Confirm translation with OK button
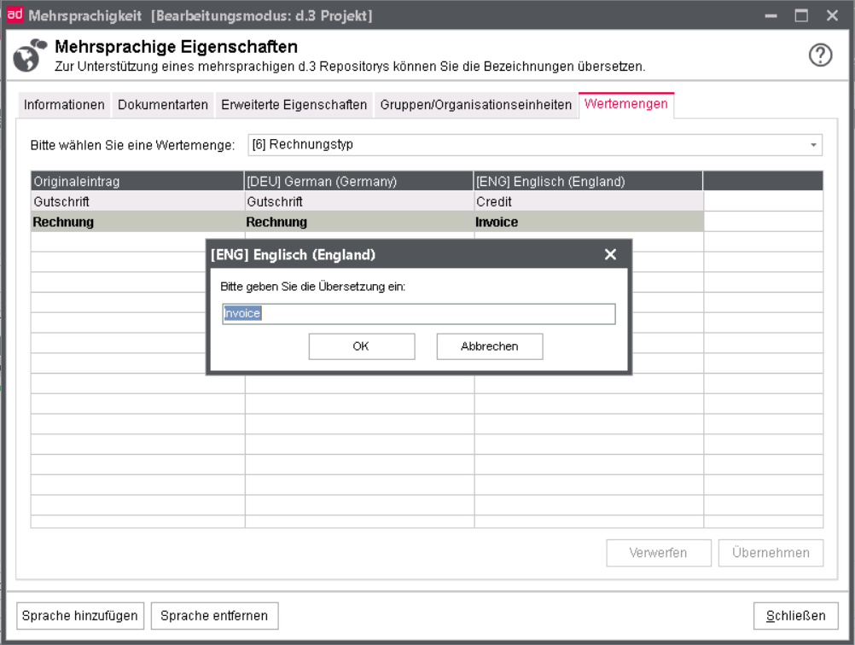 coord(362,346)
